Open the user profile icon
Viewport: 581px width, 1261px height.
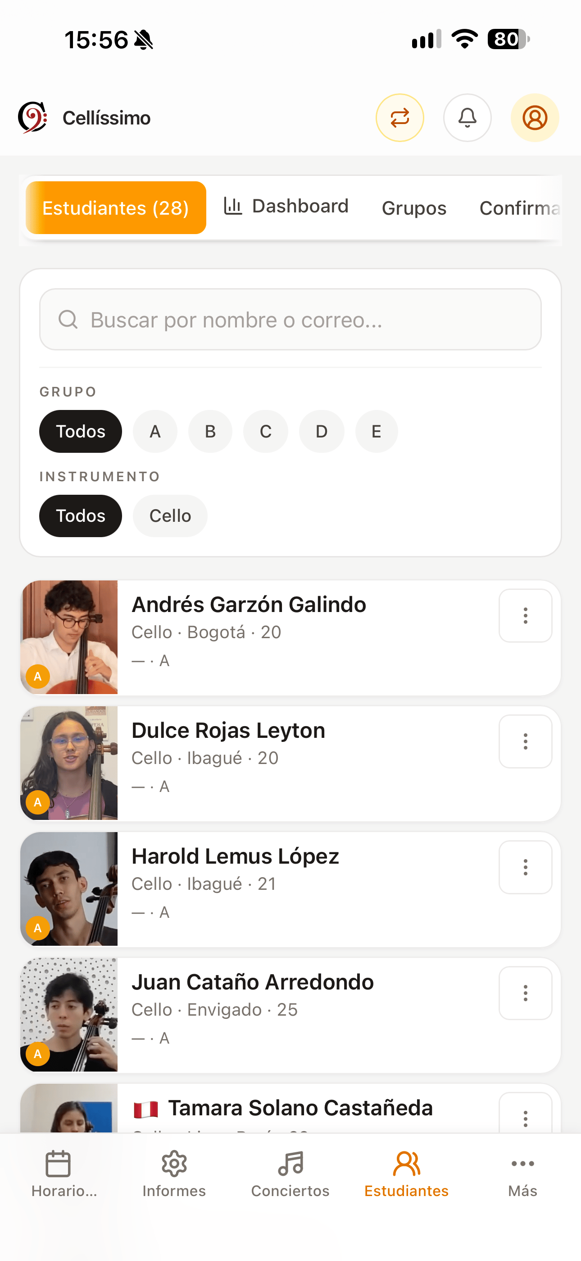(535, 118)
